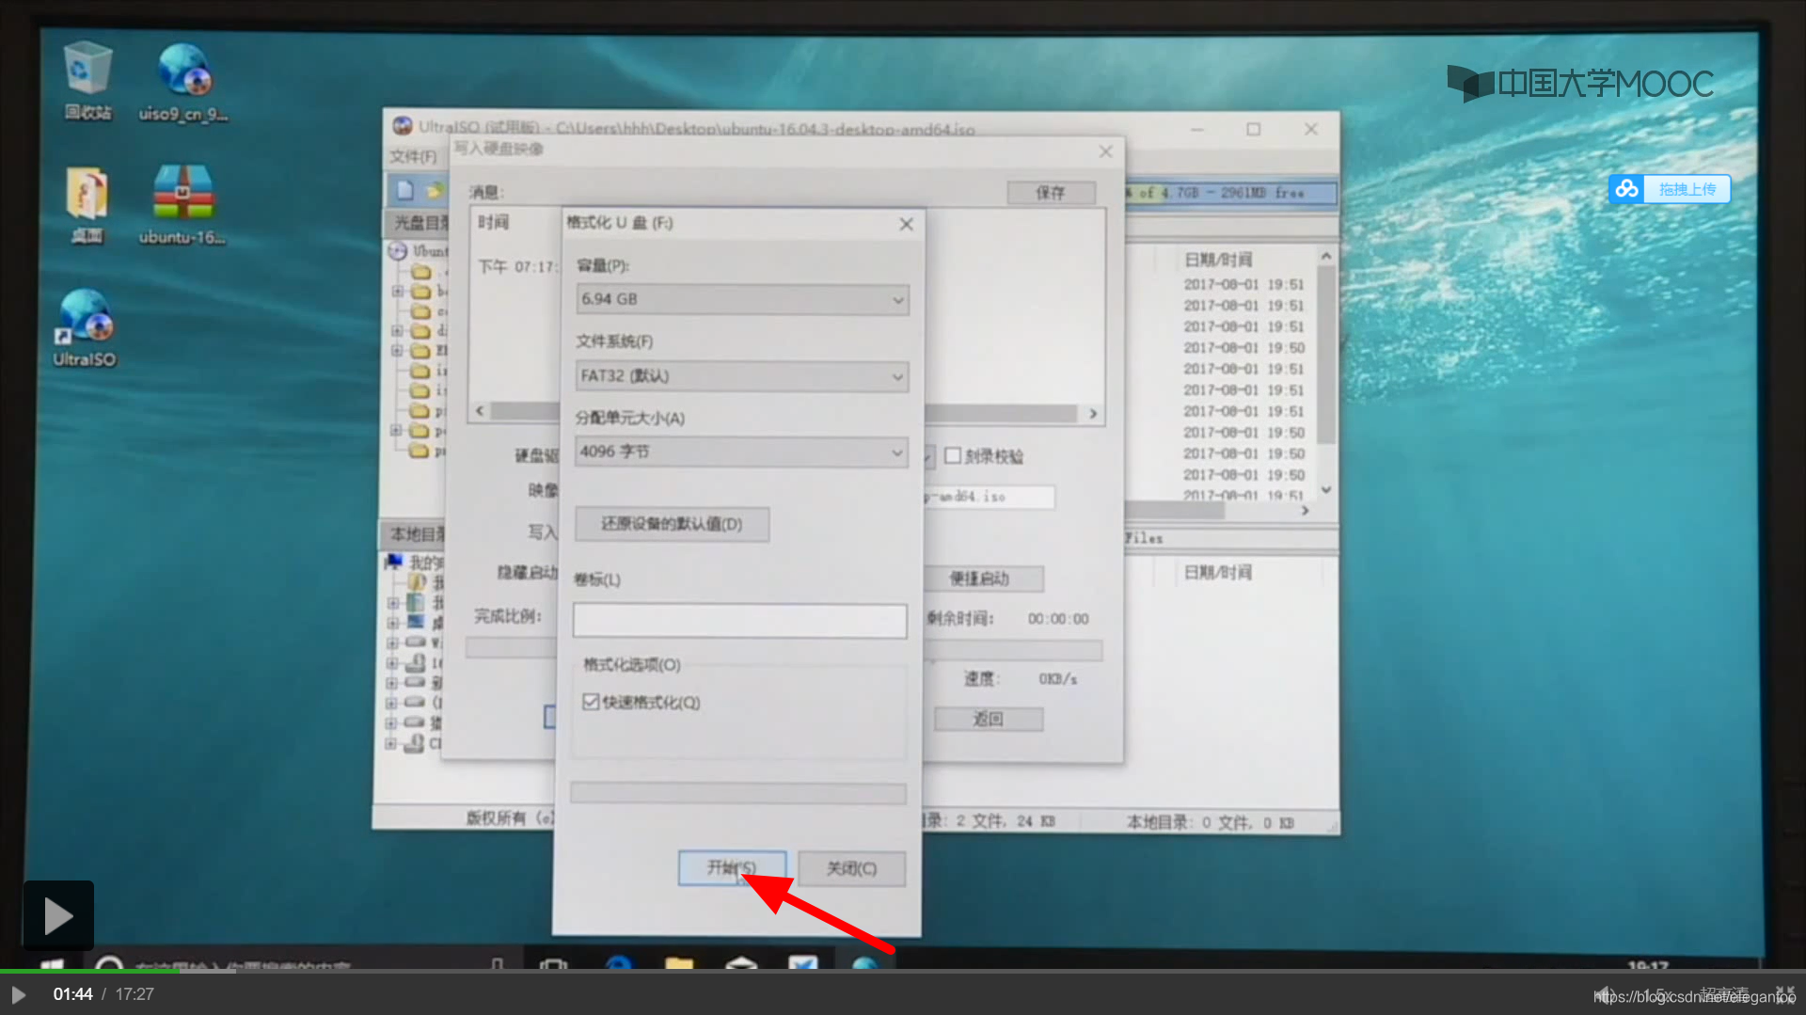
Task: Open File Explorer from the taskbar
Action: (x=679, y=961)
